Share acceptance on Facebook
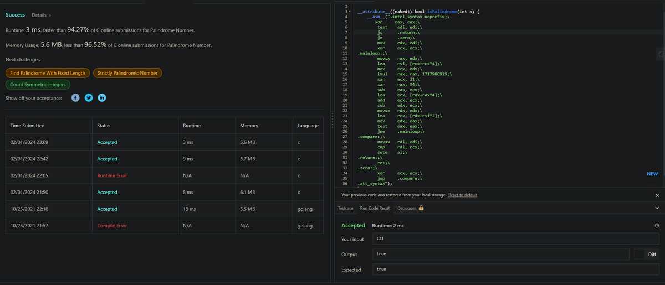This screenshot has height=285, width=665. coord(76,98)
